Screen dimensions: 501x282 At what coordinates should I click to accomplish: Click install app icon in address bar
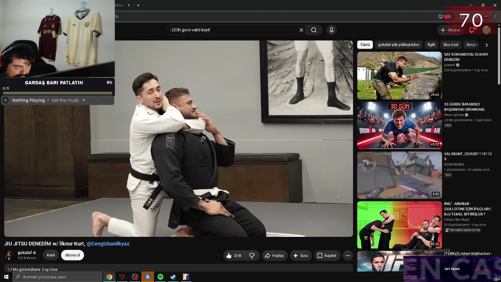pyautogui.click(x=441, y=16)
